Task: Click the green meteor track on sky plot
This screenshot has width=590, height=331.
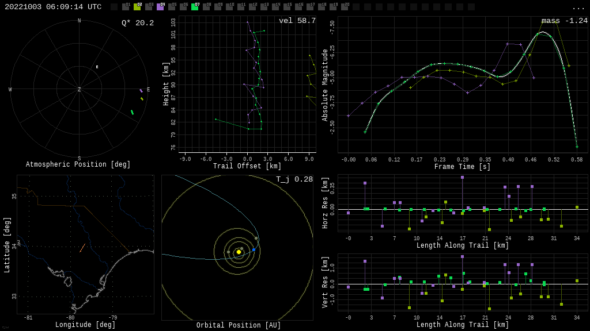Action: coord(132,112)
